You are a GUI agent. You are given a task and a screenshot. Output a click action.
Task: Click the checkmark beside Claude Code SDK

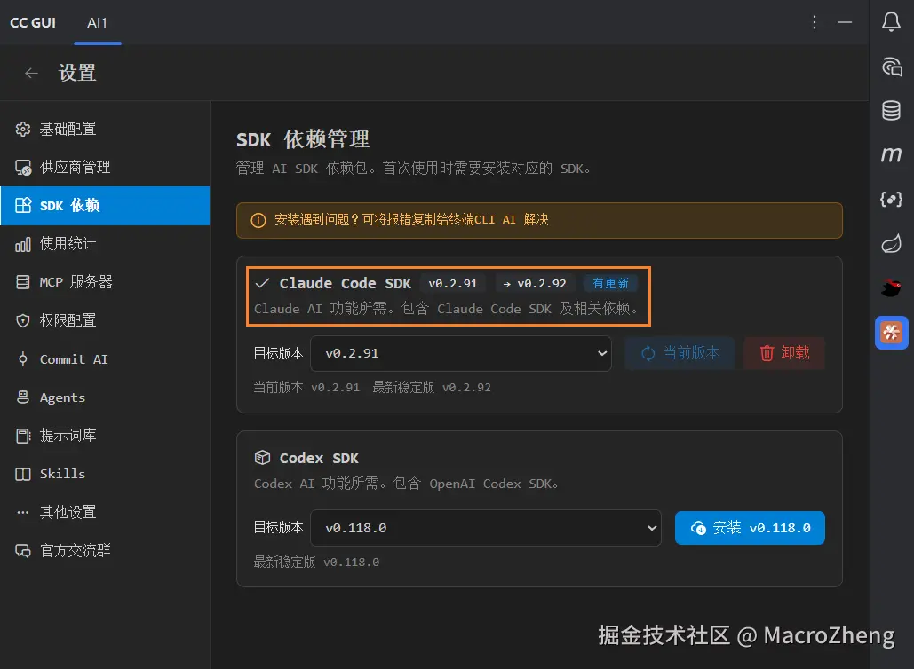[x=262, y=283]
